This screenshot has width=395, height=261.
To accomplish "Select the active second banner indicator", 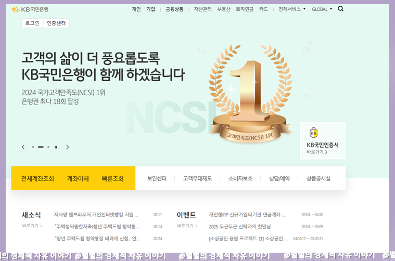I will click(x=41, y=147).
